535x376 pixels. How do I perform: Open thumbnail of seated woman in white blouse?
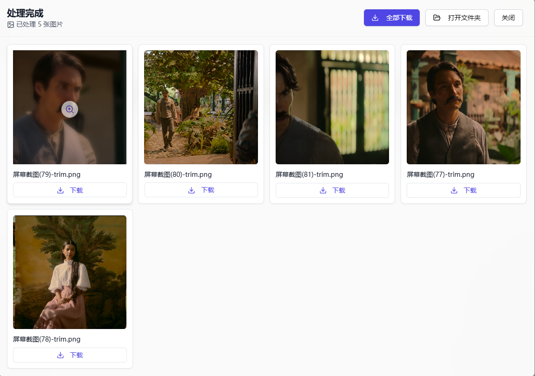point(70,272)
